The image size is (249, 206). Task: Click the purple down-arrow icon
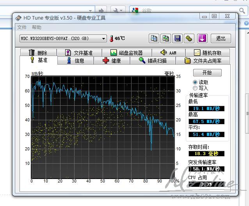pyautogui.click(x=202, y=38)
